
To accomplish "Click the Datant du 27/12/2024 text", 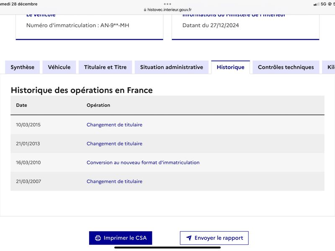I will click(211, 26).
